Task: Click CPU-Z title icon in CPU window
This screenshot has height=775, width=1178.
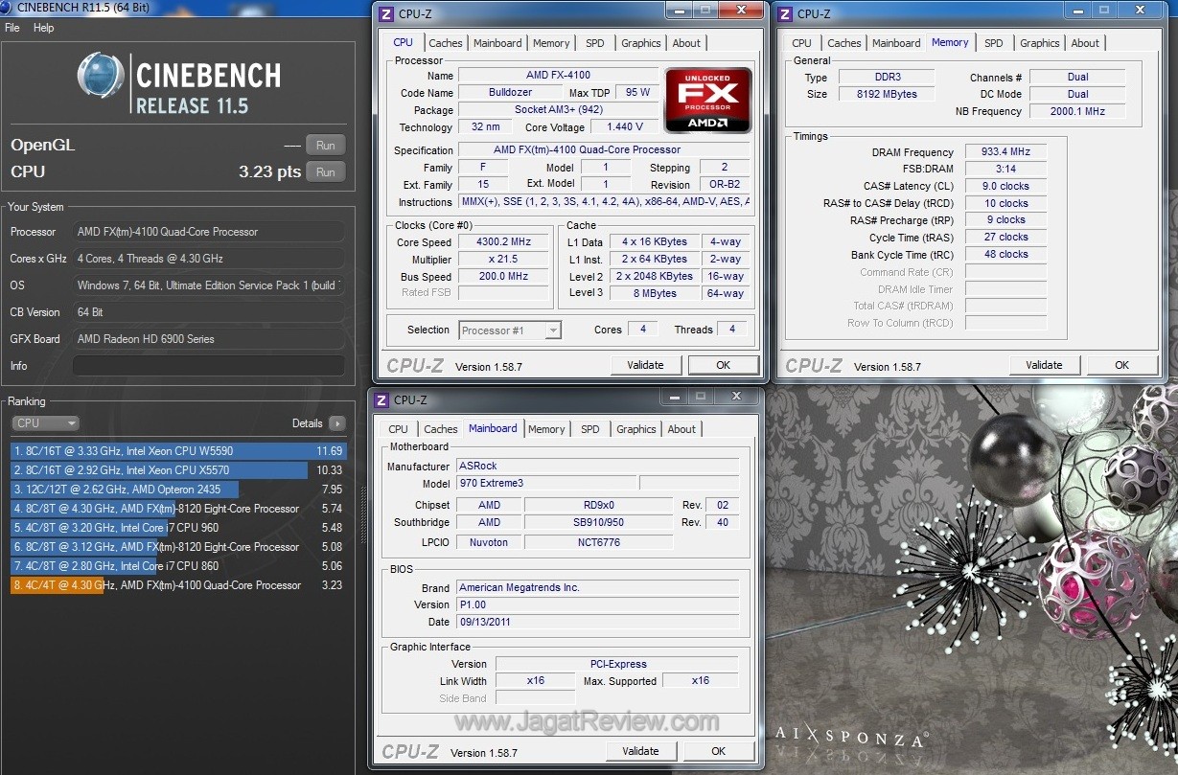Action: tap(386, 13)
